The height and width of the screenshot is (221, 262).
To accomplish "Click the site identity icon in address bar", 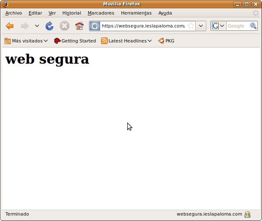I will click(x=95, y=26).
